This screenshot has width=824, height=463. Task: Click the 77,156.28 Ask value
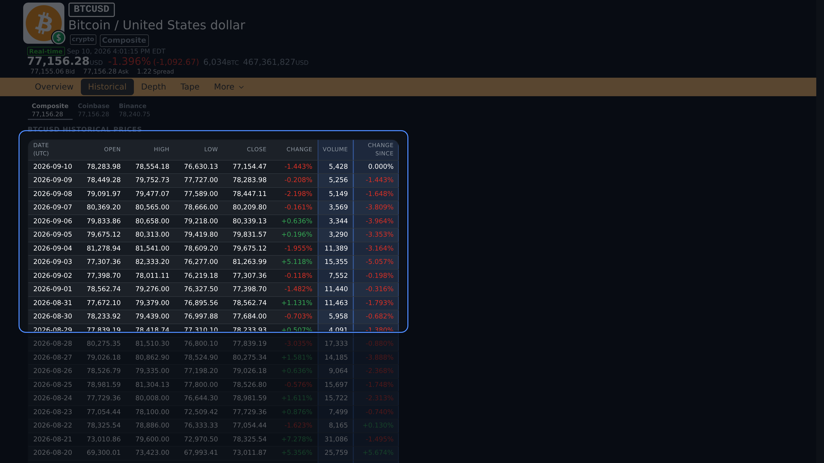pyautogui.click(x=106, y=71)
